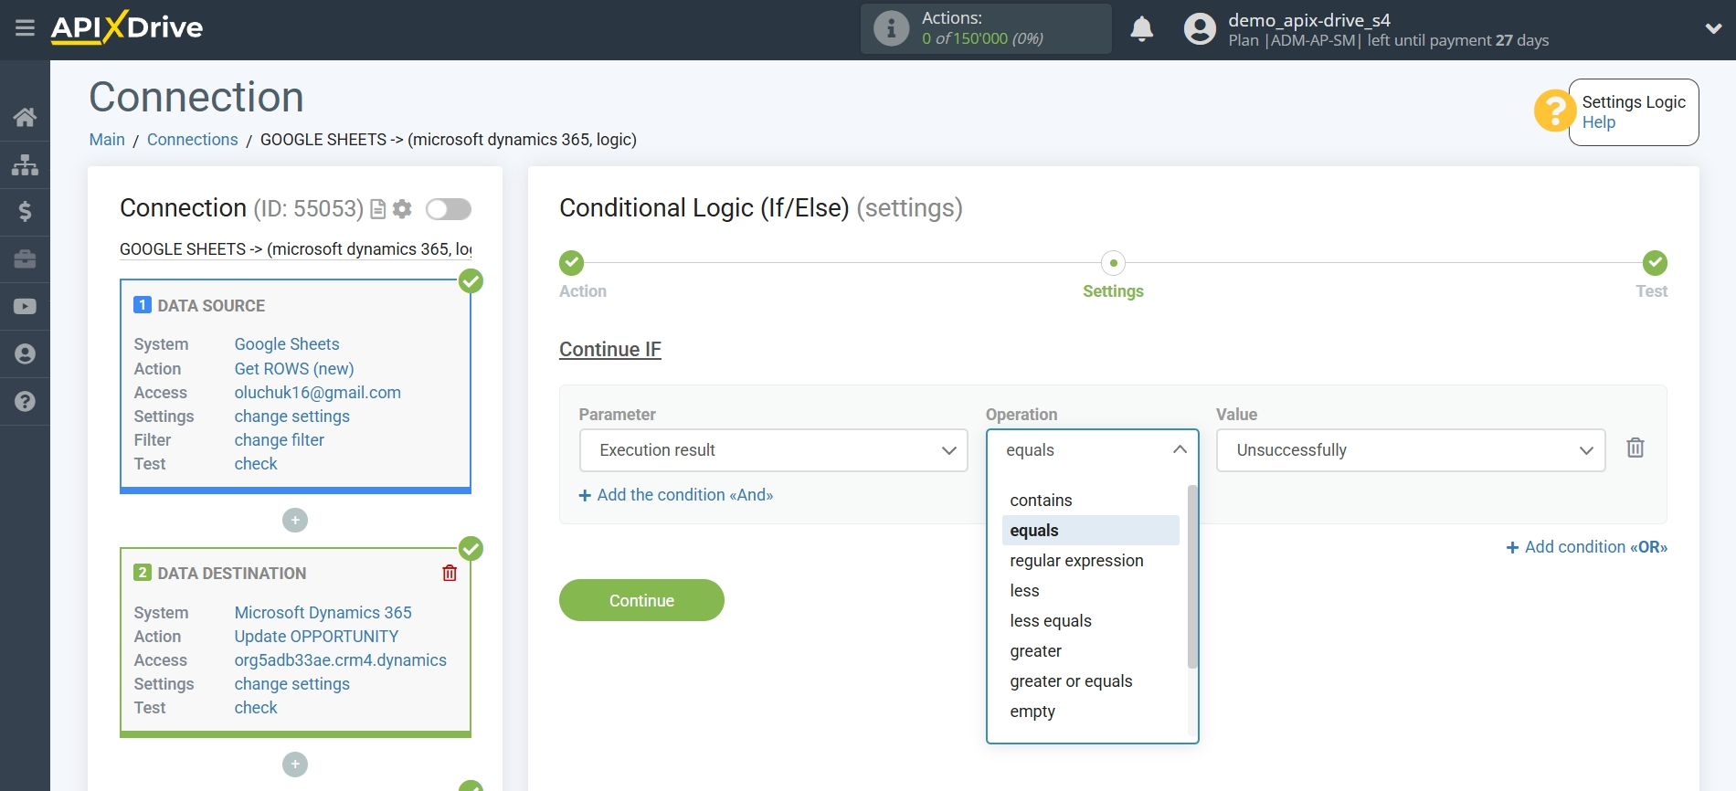Click the actions info icon
The height and width of the screenshot is (791, 1736).
pos(891,28)
